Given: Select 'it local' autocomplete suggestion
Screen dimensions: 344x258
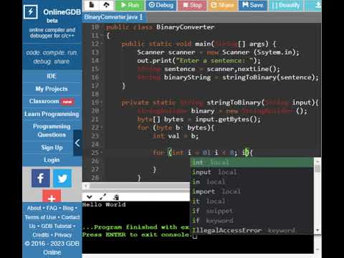Looking at the screenshot, I should 252,201.
